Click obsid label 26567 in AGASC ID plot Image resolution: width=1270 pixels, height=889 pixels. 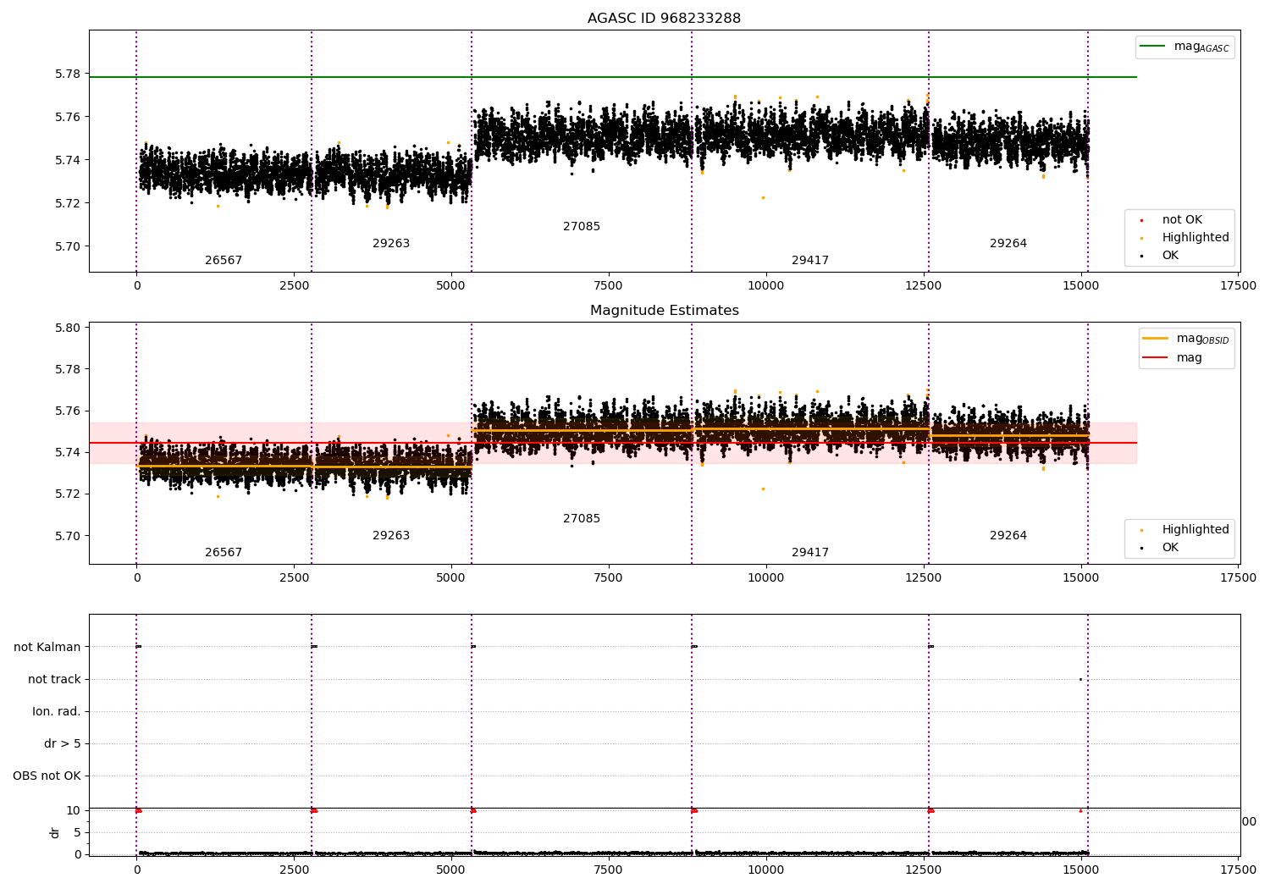(x=224, y=261)
